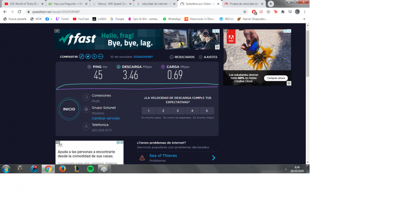Close the Speedtest por Ookla tab

coord(218,4)
